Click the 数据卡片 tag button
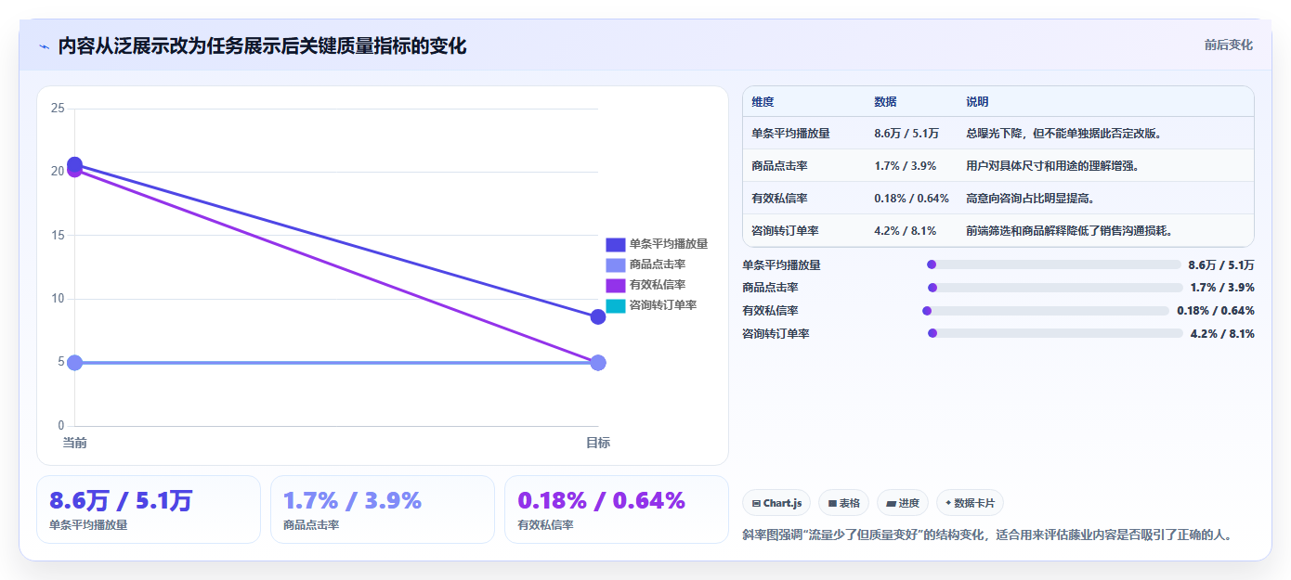The width and height of the screenshot is (1291, 580). coord(970,503)
